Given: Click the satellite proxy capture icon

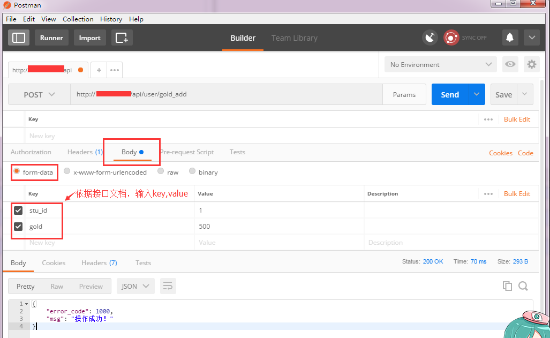Looking at the screenshot, I should 430,37.
